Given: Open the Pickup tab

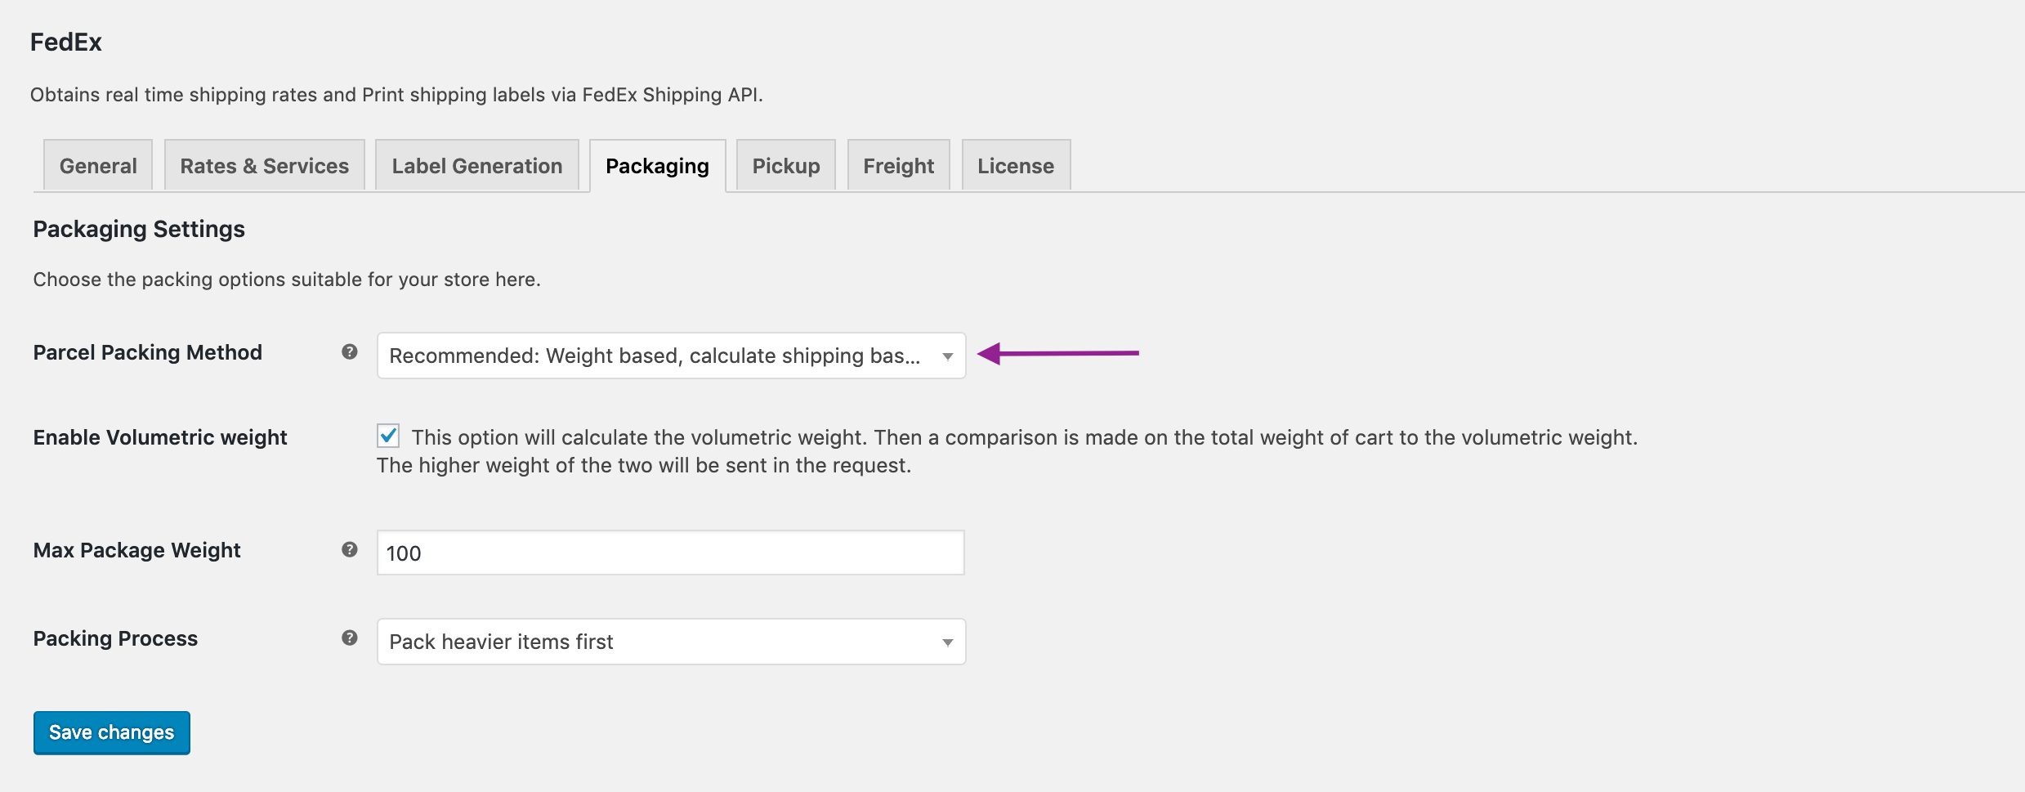Looking at the screenshot, I should pyautogui.click(x=786, y=166).
